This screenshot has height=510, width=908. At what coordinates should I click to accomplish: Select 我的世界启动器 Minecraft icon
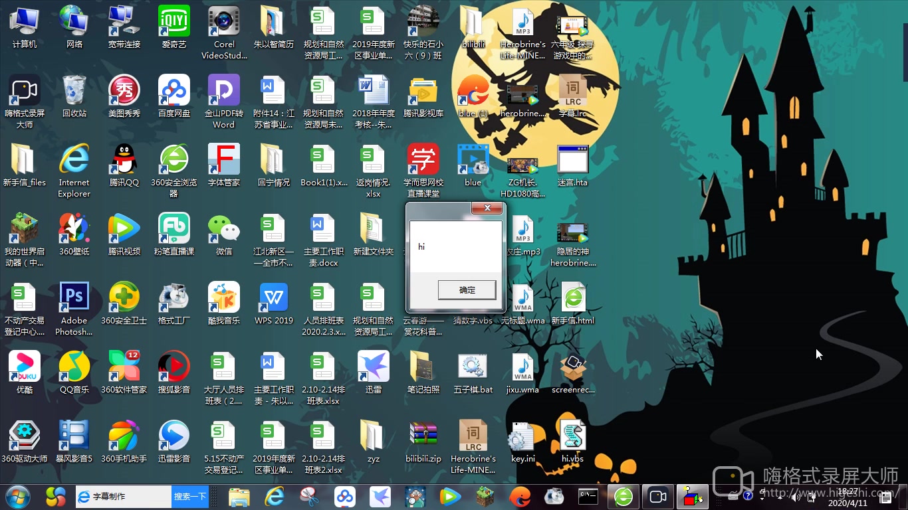tap(25, 240)
